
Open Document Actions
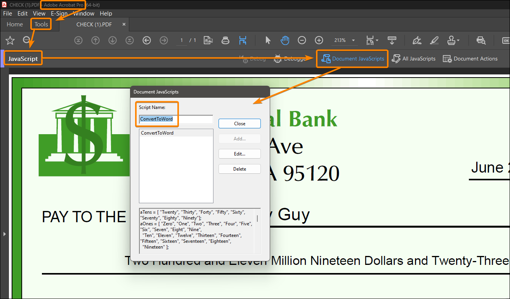[470, 59]
